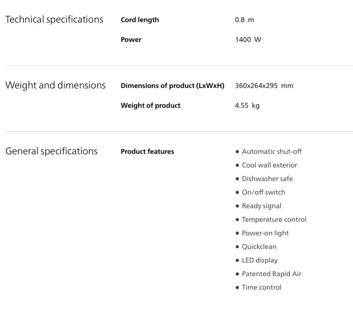The width and height of the screenshot is (353, 310).
Task: Select the Weight of product label
Action: click(150, 106)
